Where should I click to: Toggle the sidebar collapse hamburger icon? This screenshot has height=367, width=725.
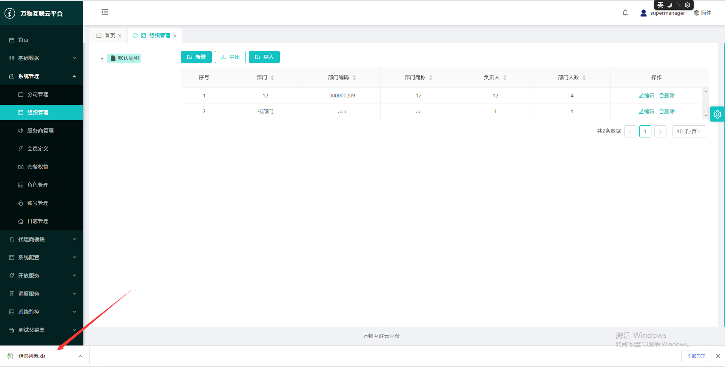(x=105, y=12)
